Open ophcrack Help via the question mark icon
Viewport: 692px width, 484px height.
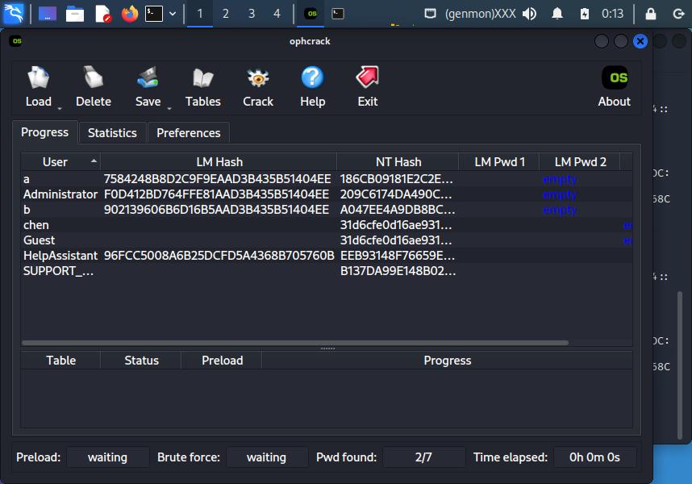click(312, 77)
